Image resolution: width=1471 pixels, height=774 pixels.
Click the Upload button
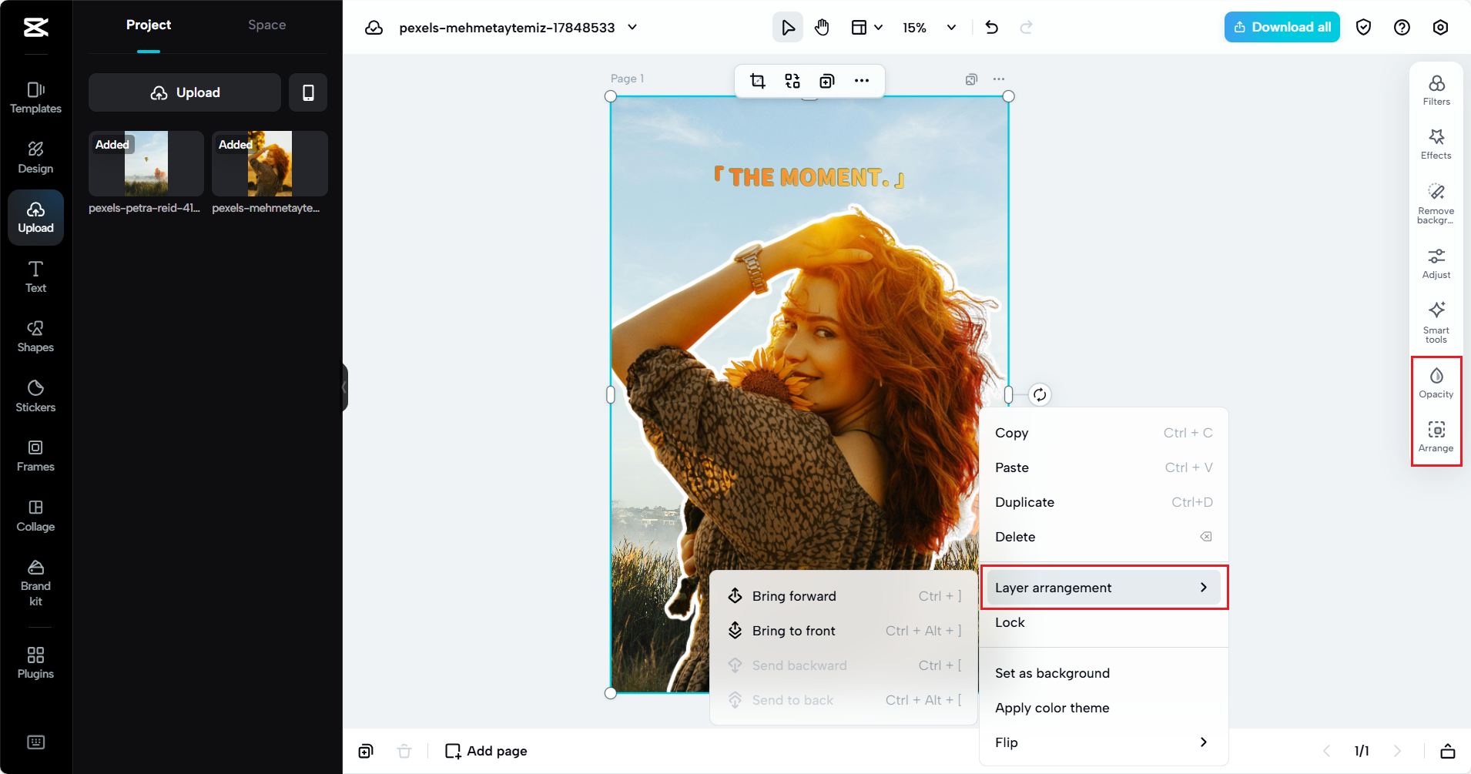[x=185, y=92]
